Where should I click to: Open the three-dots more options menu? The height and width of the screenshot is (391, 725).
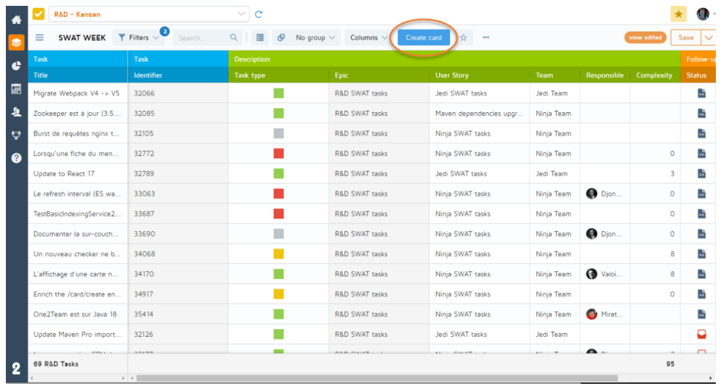(486, 38)
